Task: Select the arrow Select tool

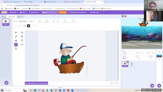Action: [16, 32]
